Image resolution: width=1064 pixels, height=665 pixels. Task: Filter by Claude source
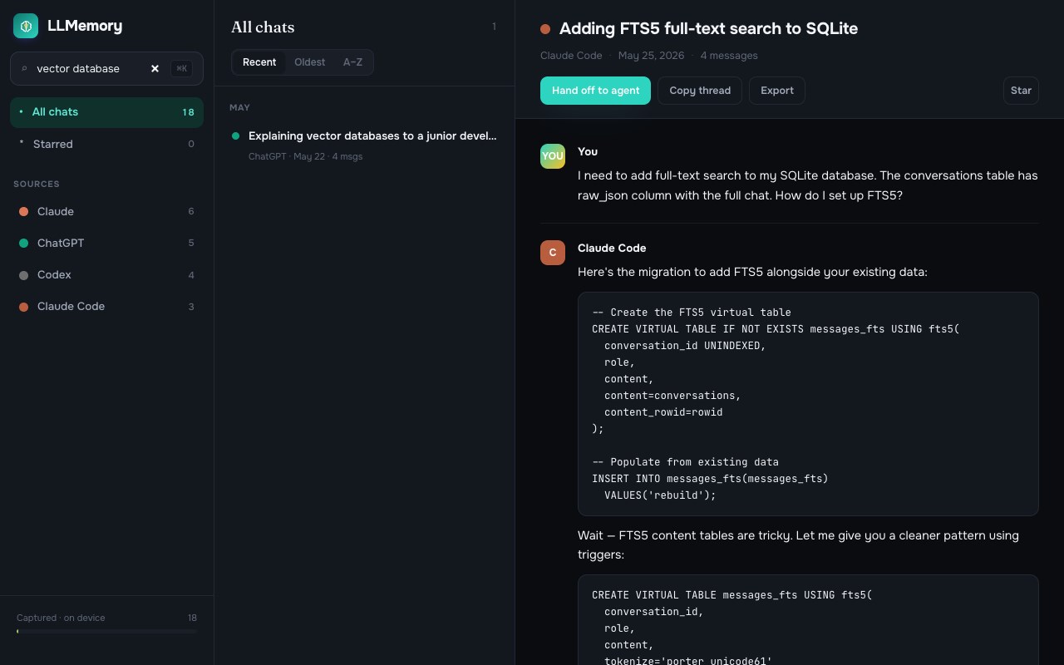(x=106, y=211)
